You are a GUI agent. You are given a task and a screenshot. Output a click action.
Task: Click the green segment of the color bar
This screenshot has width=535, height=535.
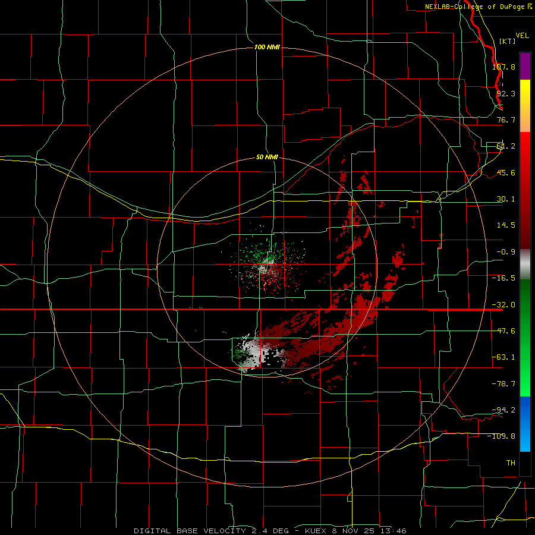(525, 338)
